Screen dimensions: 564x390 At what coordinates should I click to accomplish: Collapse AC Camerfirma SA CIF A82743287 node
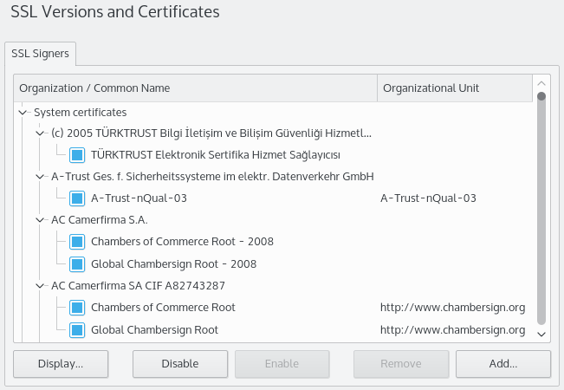pyautogui.click(x=40, y=285)
